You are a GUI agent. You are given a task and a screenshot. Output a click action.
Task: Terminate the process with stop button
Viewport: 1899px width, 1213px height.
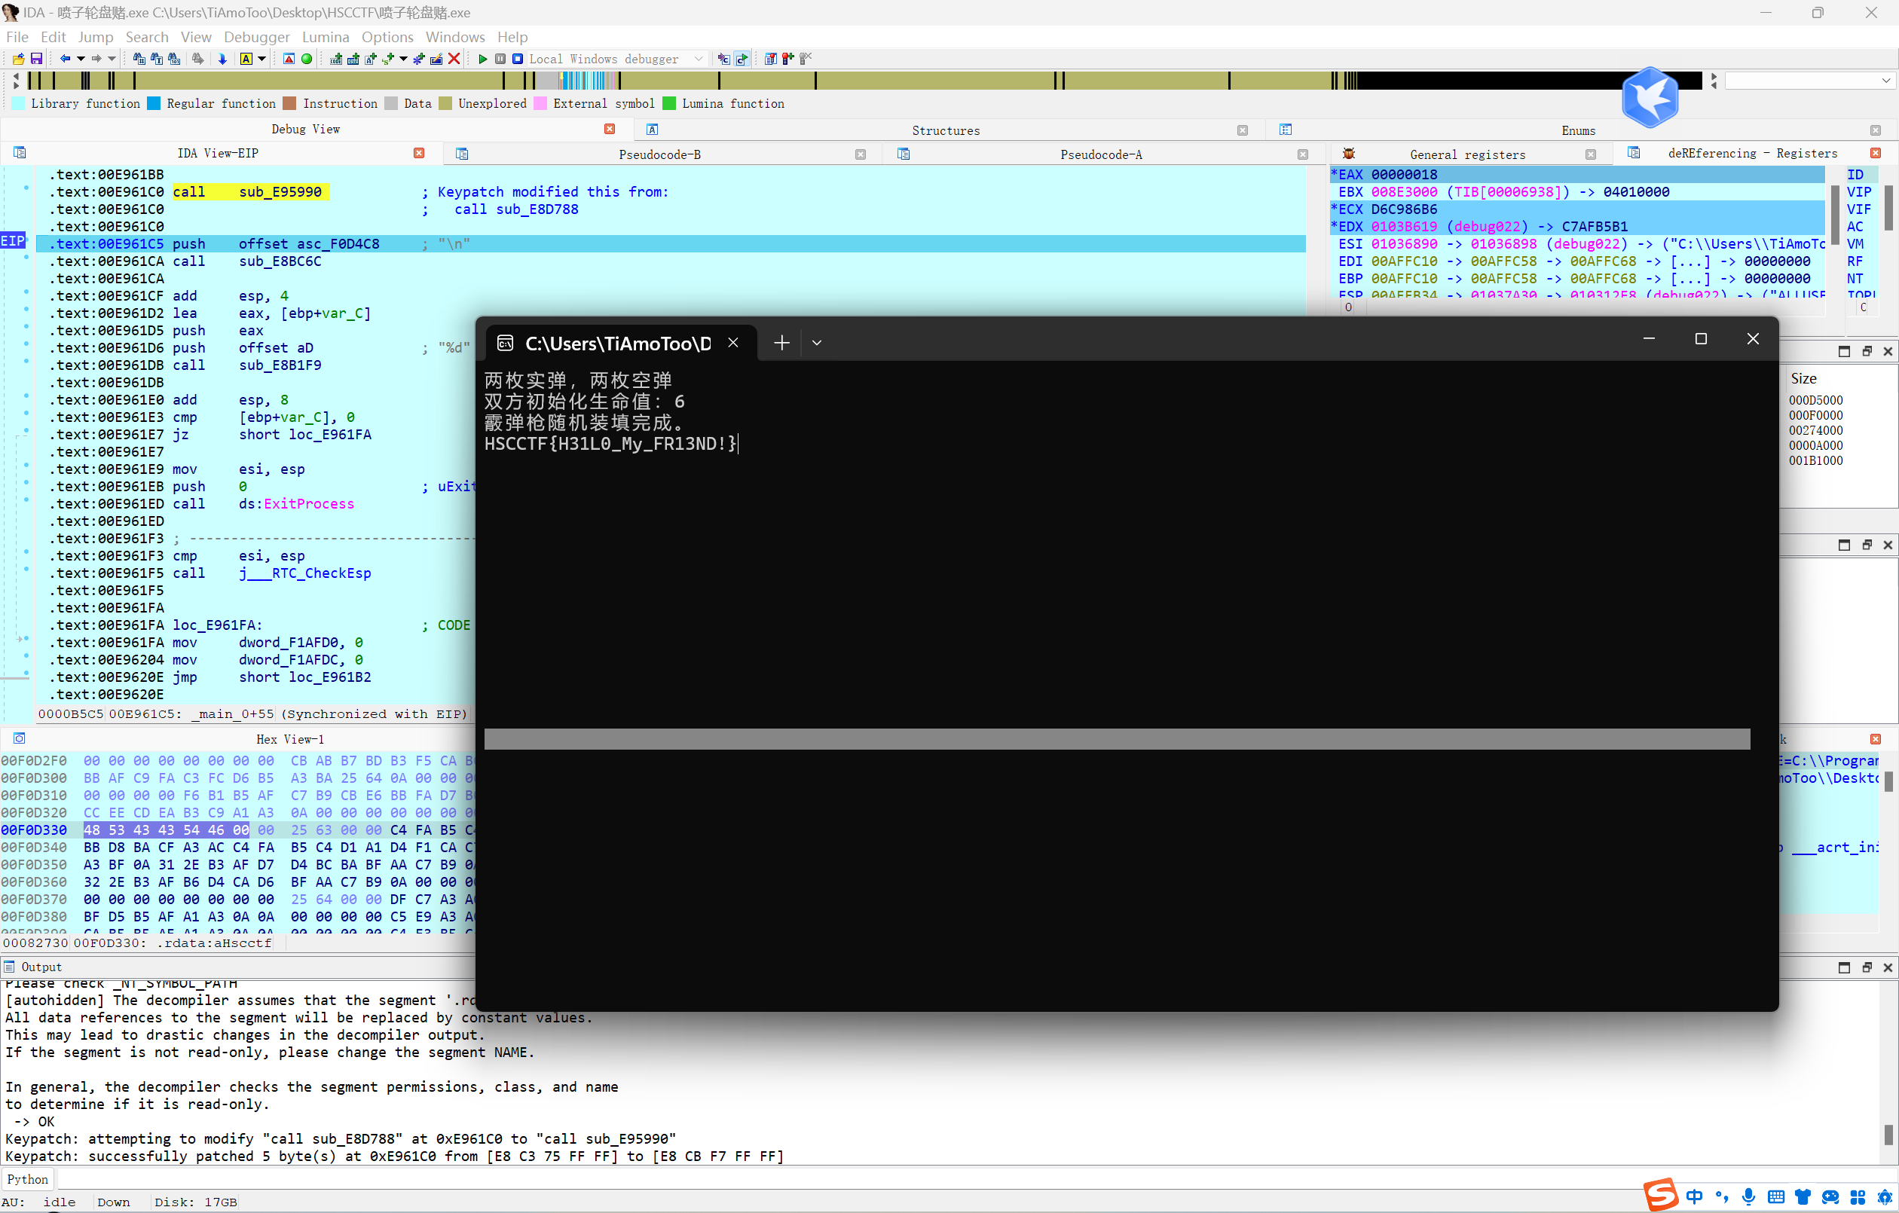[518, 60]
